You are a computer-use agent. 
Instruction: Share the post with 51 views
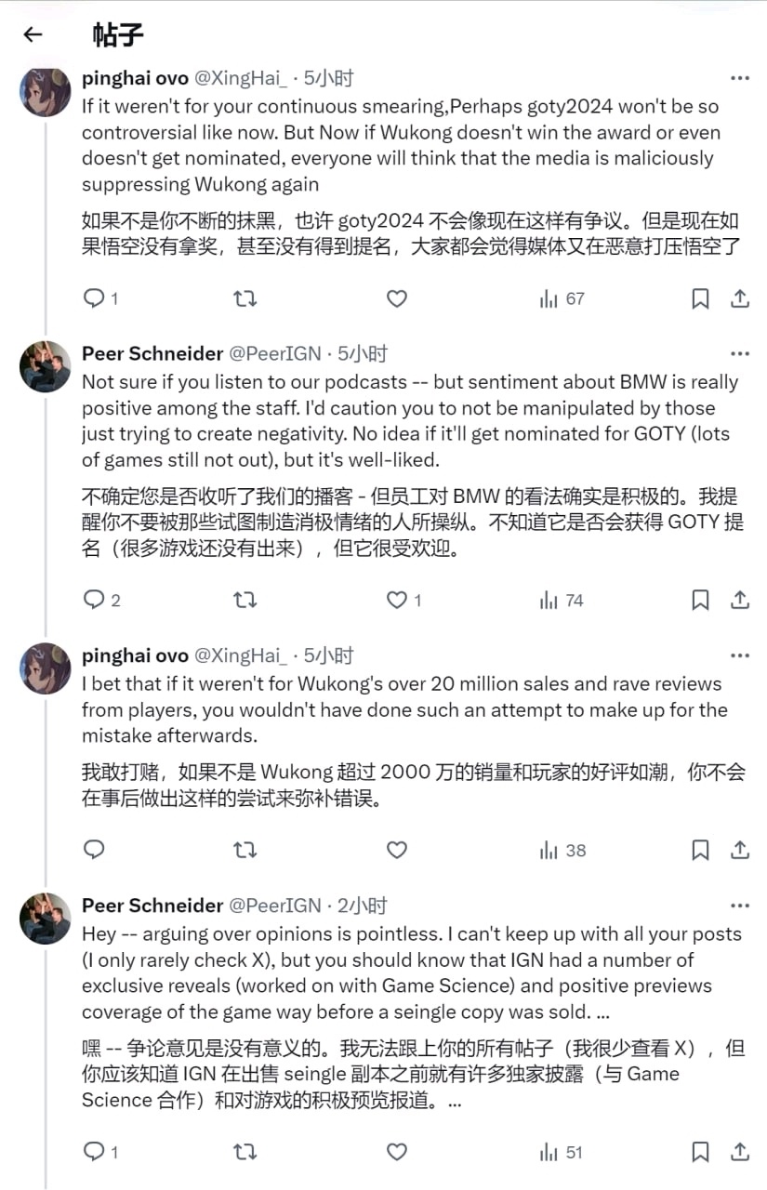coord(740,1152)
